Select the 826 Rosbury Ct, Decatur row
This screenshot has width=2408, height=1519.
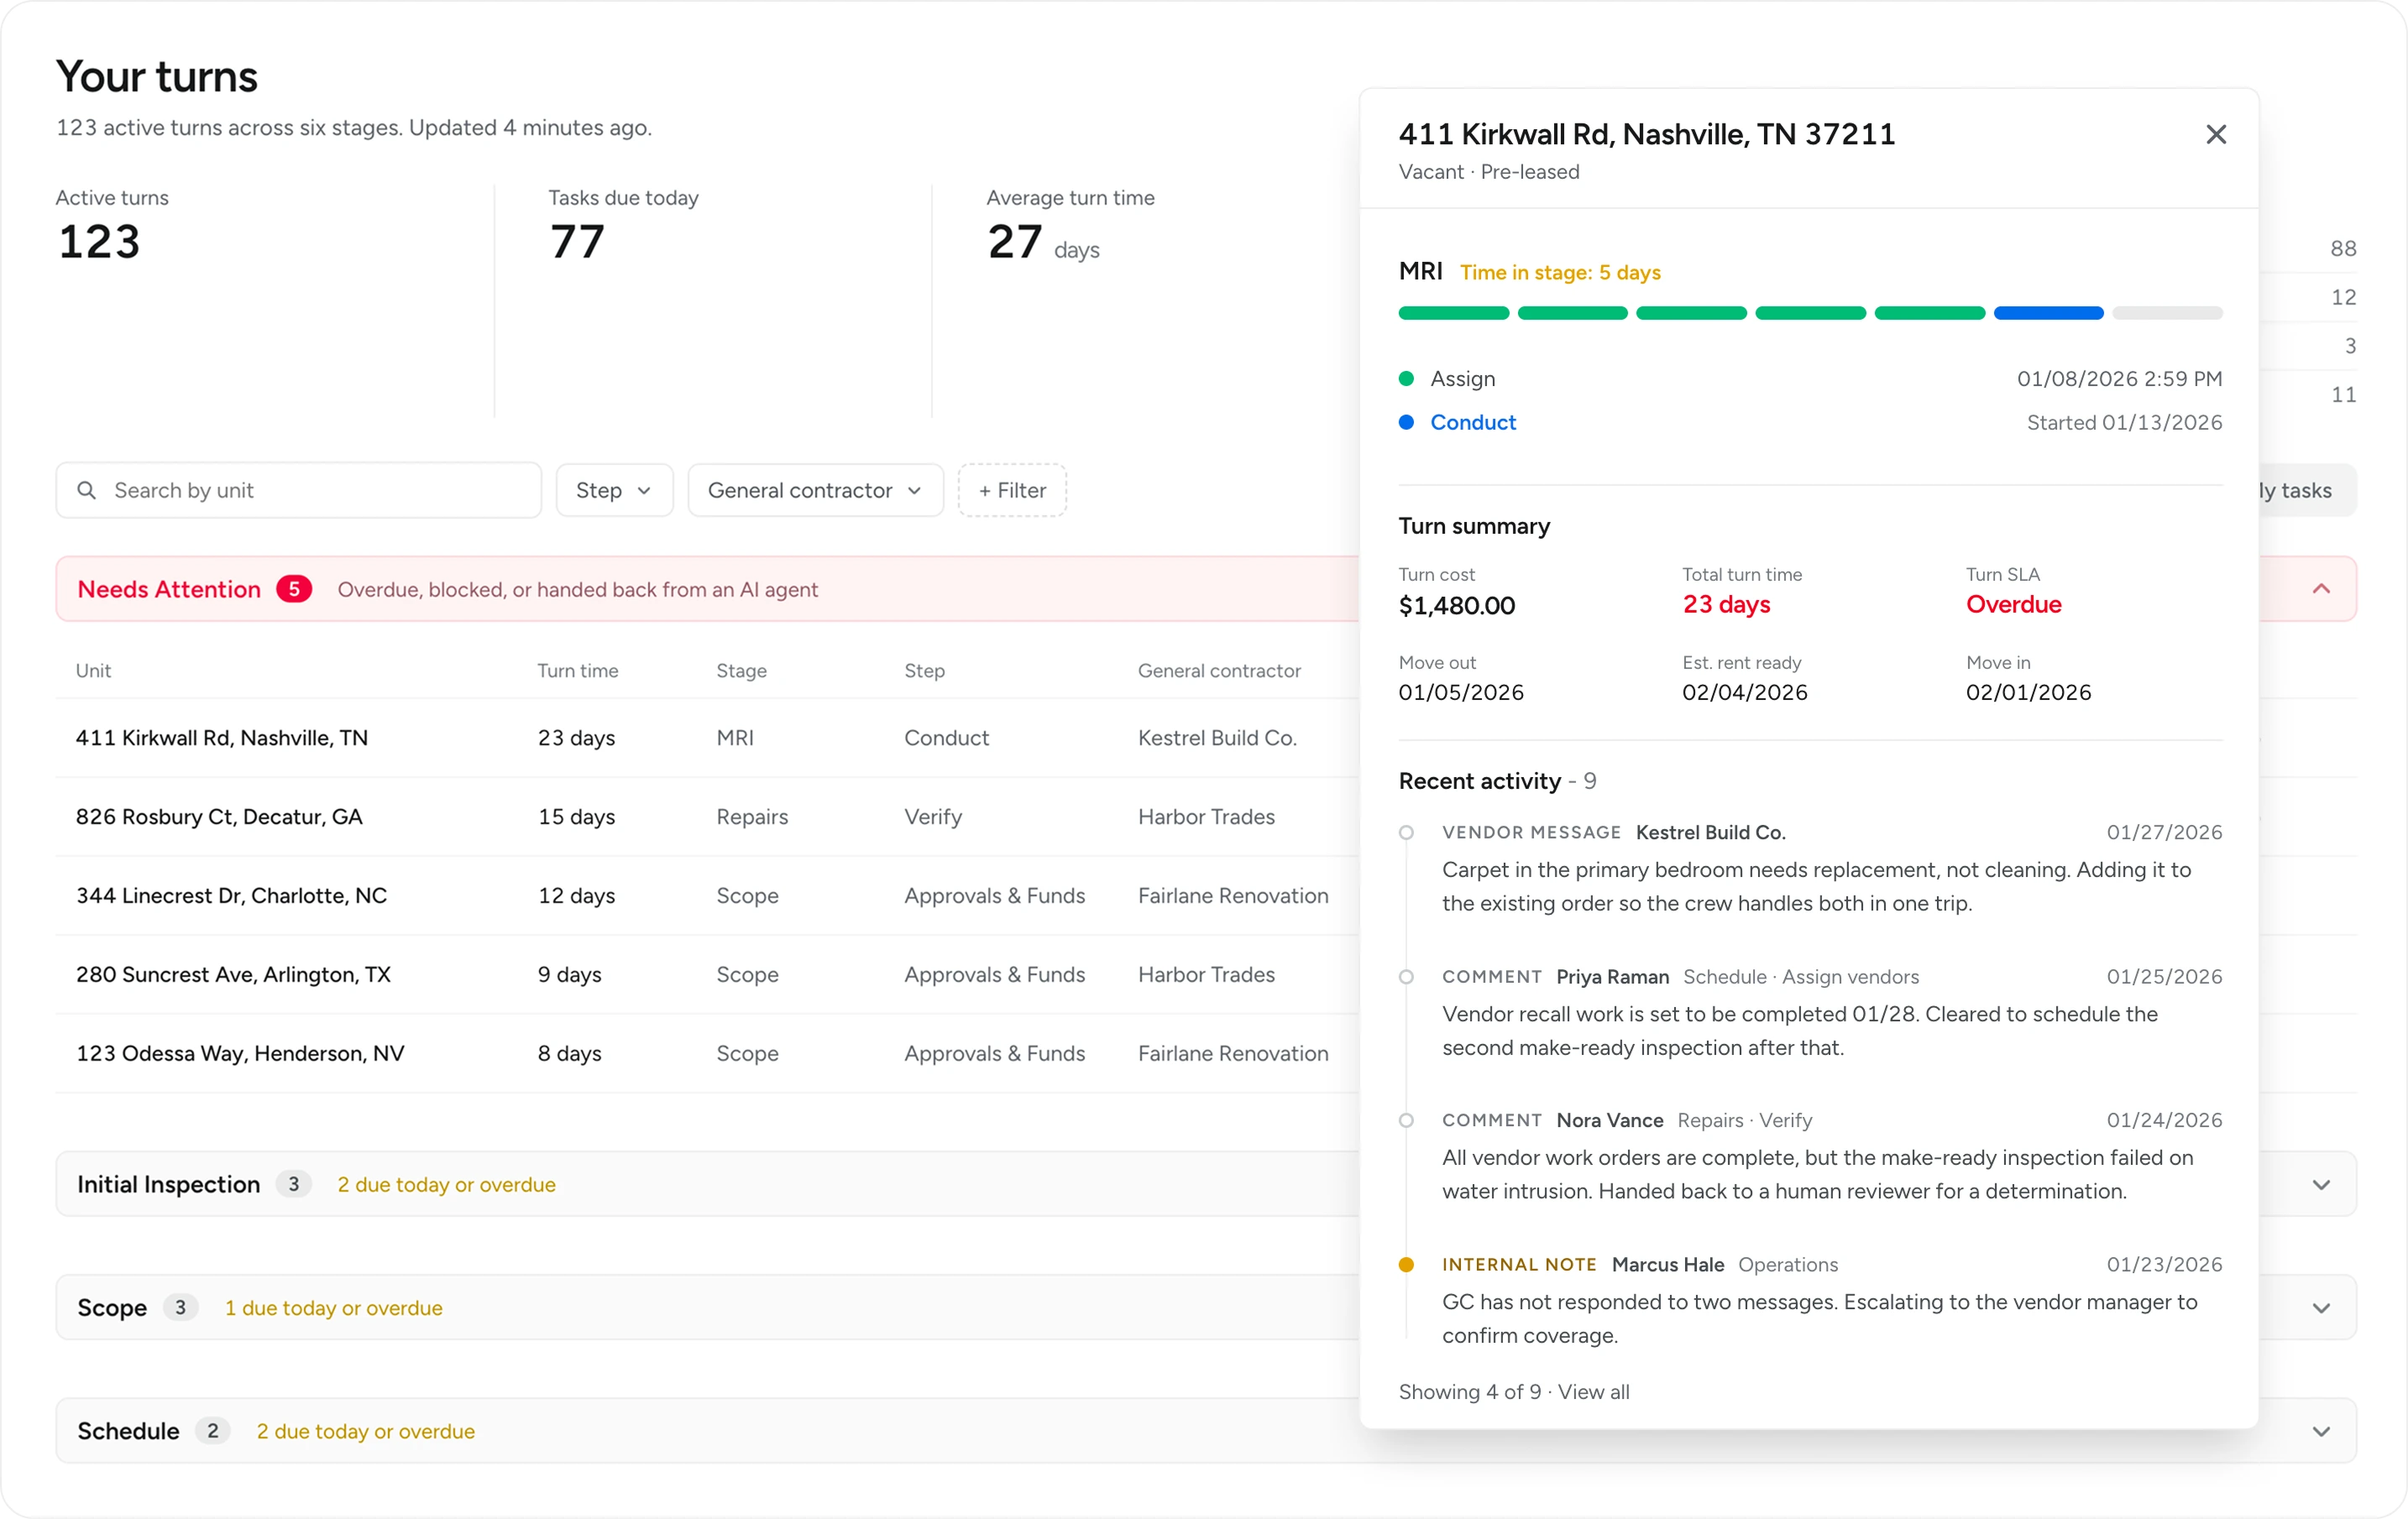click(x=706, y=817)
